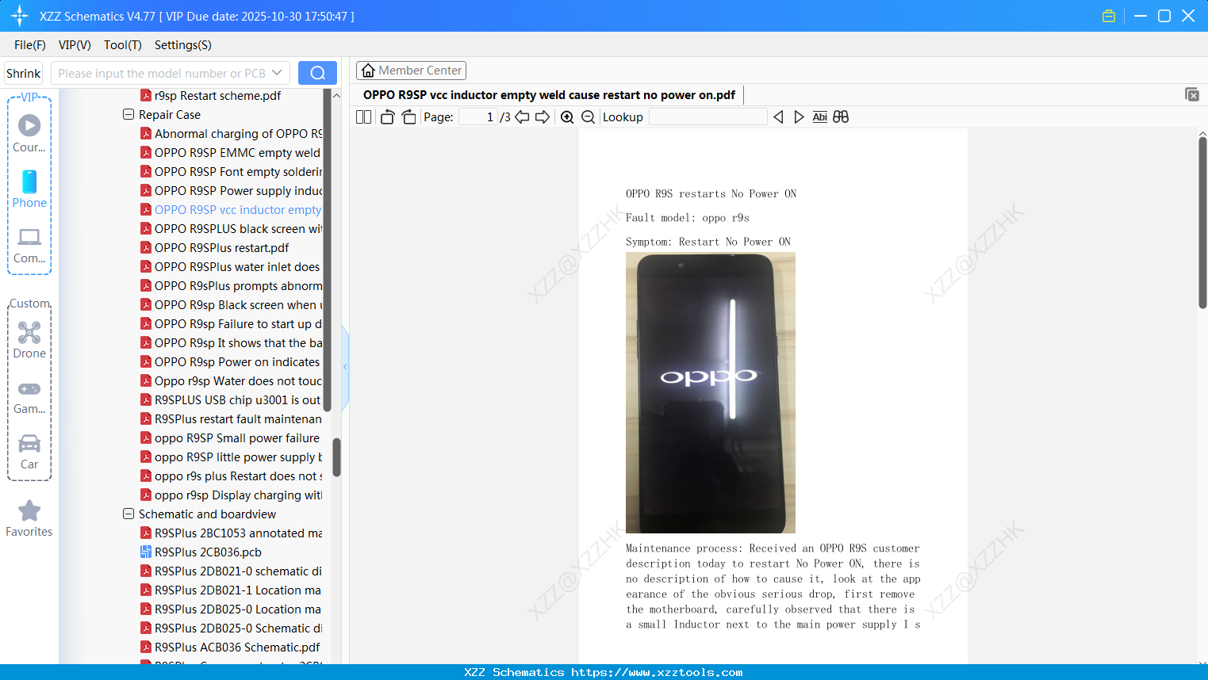The width and height of the screenshot is (1208, 680).
Task: Go to the previous PDF page arrow
Action: pyautogui.click(x=522, y=117)
